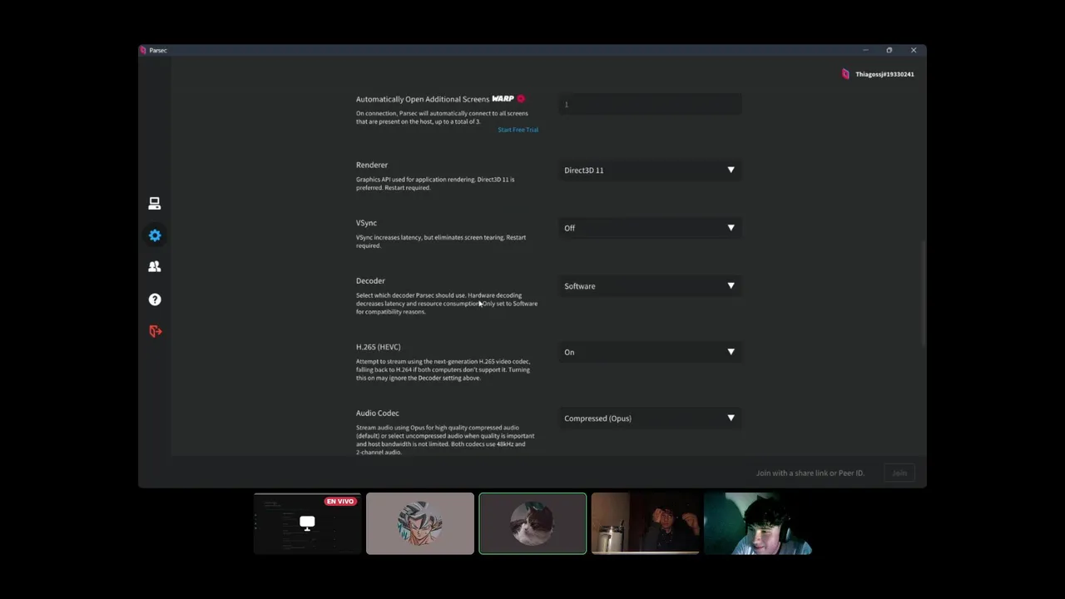Click the avatar icon next to username
1065x599 pixels.
[845, 74]
